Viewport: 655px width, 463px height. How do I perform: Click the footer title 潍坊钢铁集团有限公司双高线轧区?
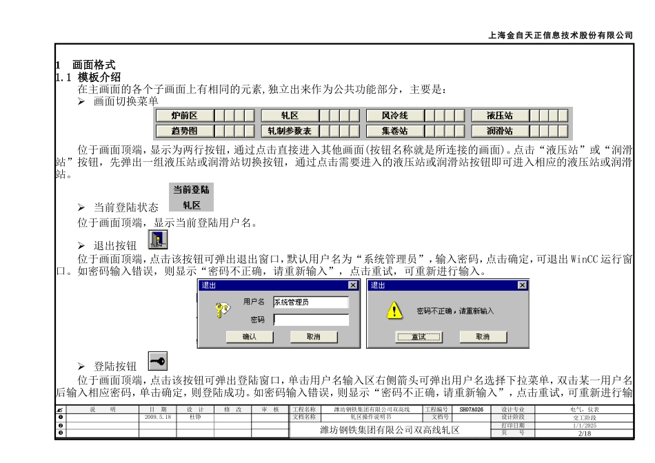(x=390, y=430)
